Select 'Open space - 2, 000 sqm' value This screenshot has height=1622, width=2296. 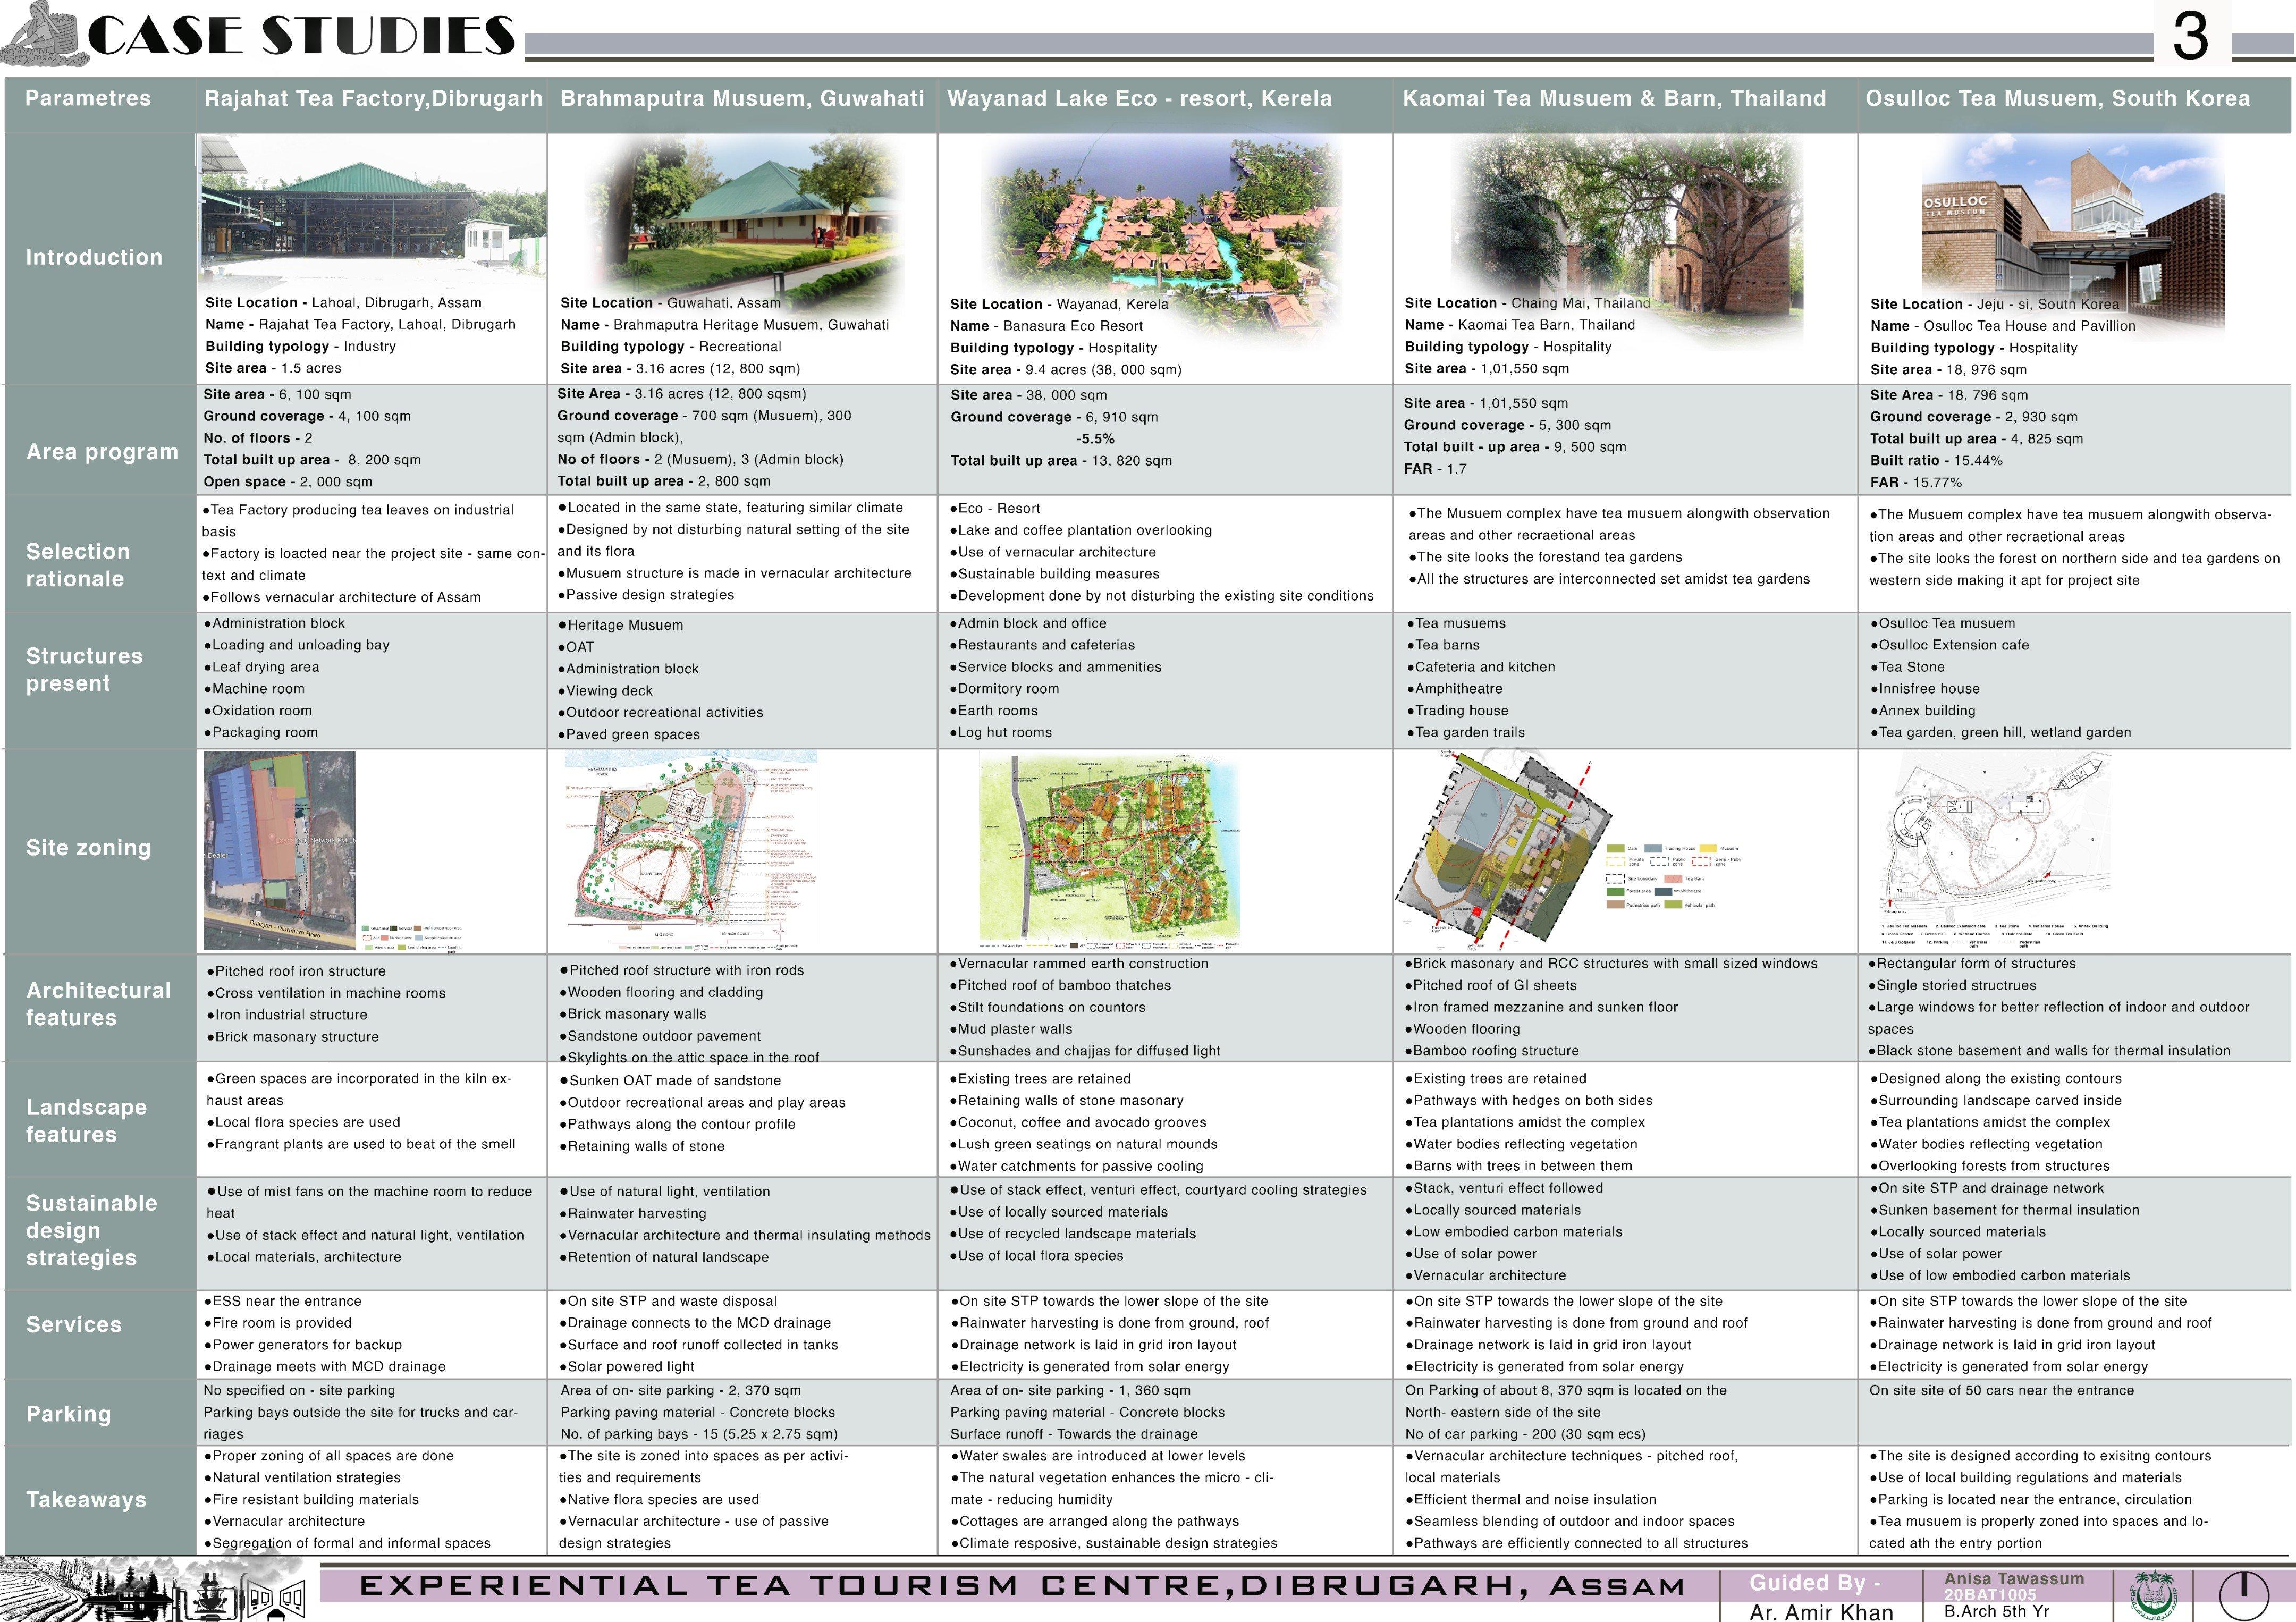point(288,481)
